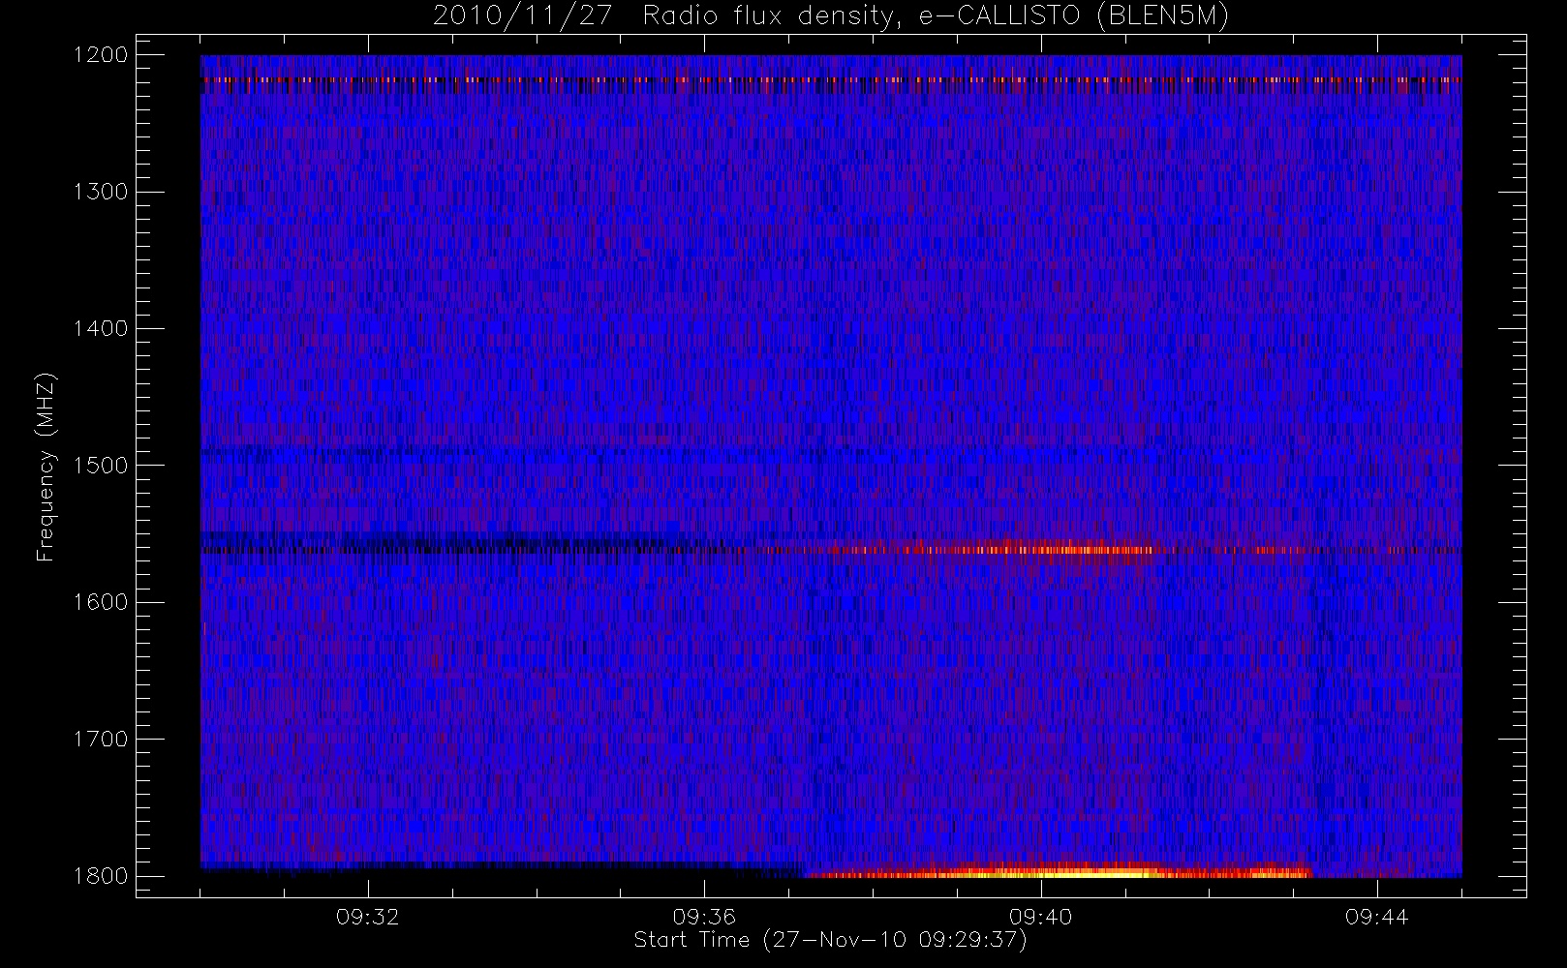Click the 09:44 time tick label
1567x968 pixels.
tap(1376, 917)
